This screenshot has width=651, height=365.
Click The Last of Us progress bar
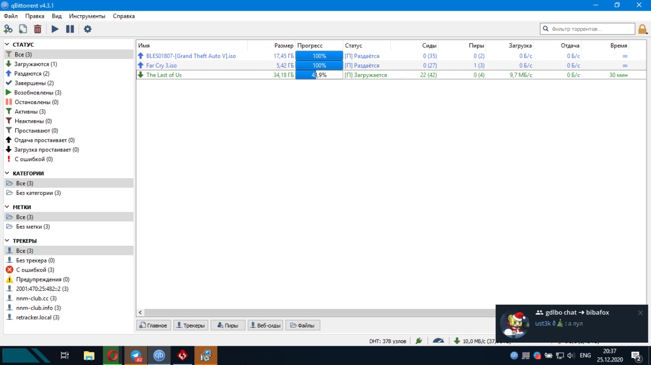click(319, 75)
